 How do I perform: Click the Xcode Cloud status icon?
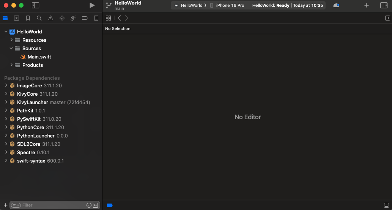point(336,5)
